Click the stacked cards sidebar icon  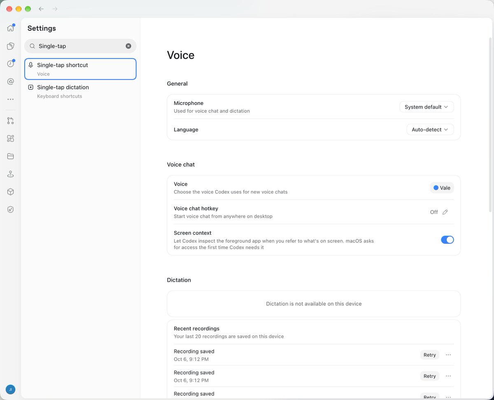(11, 46)
